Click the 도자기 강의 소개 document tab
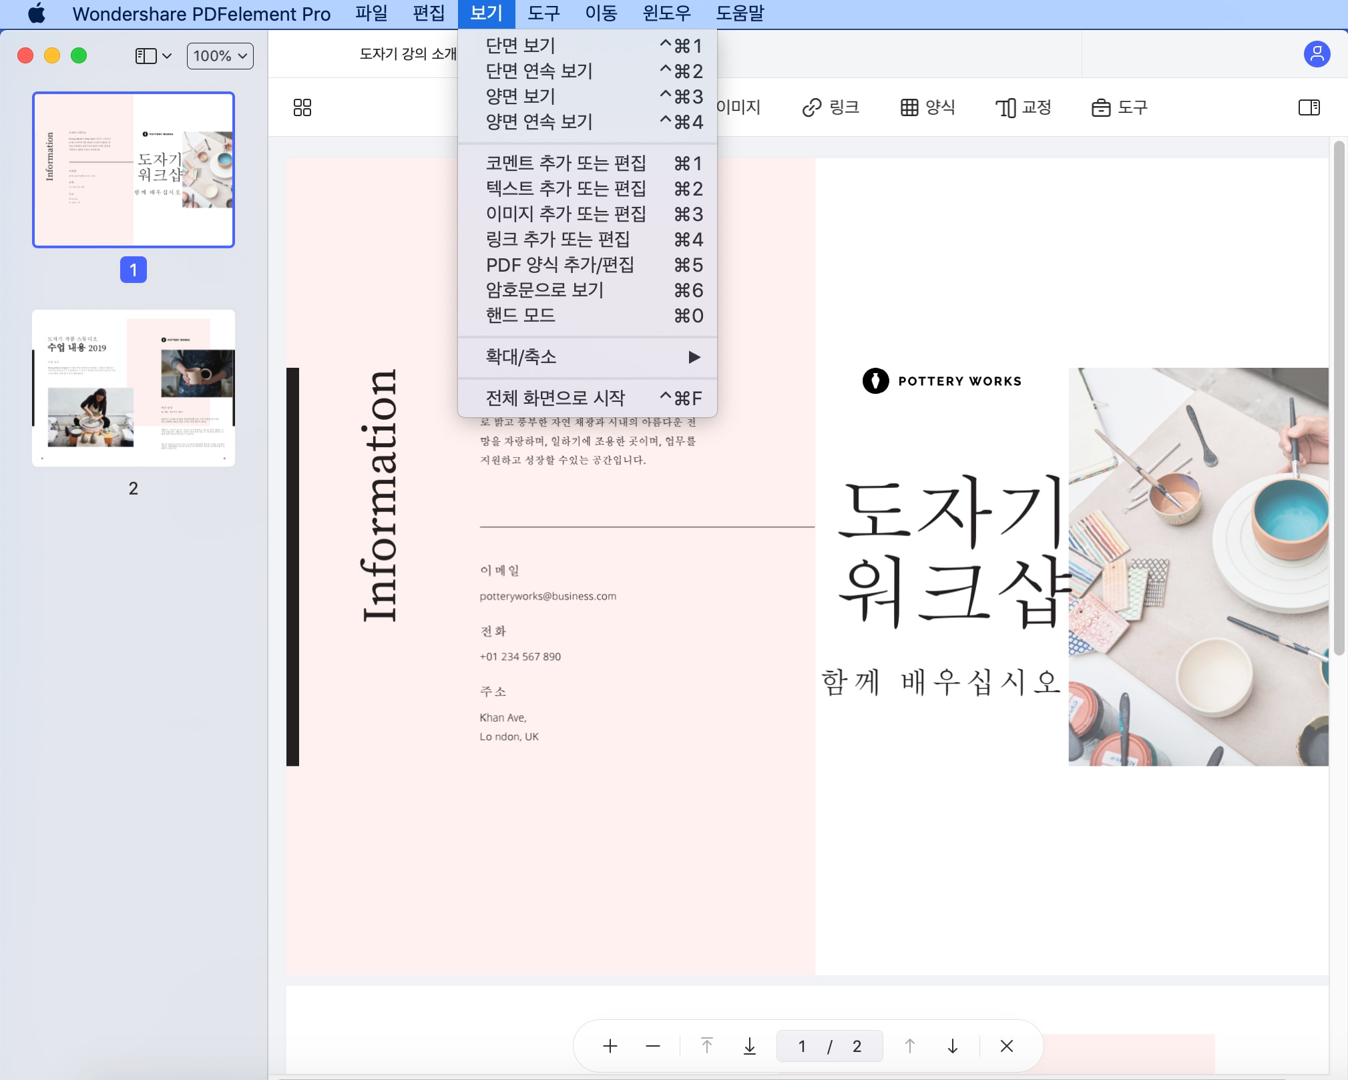 408,54
